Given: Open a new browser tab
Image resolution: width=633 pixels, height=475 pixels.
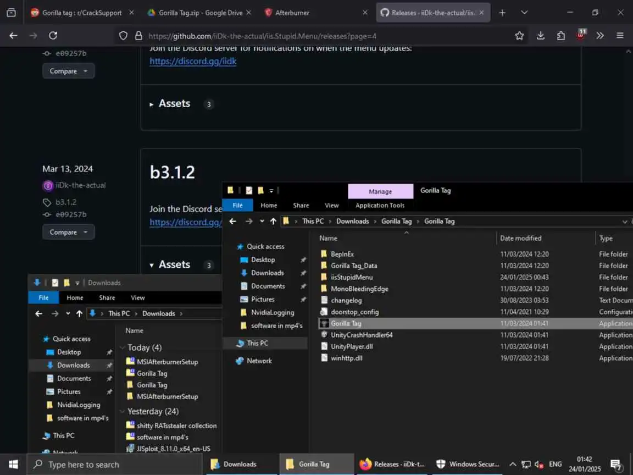Looking at the screenshot, I should coord(502,13).
